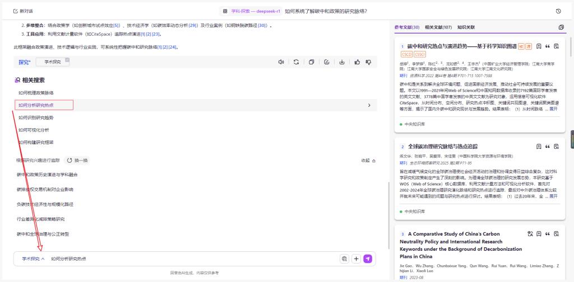Viewport: 574px width, 282px height.
Task: Bookmark reference 2 with the bookmark icon
Action: tap(539, 147)
